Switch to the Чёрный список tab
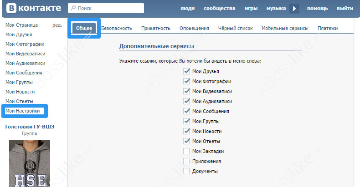 point(235,28)
